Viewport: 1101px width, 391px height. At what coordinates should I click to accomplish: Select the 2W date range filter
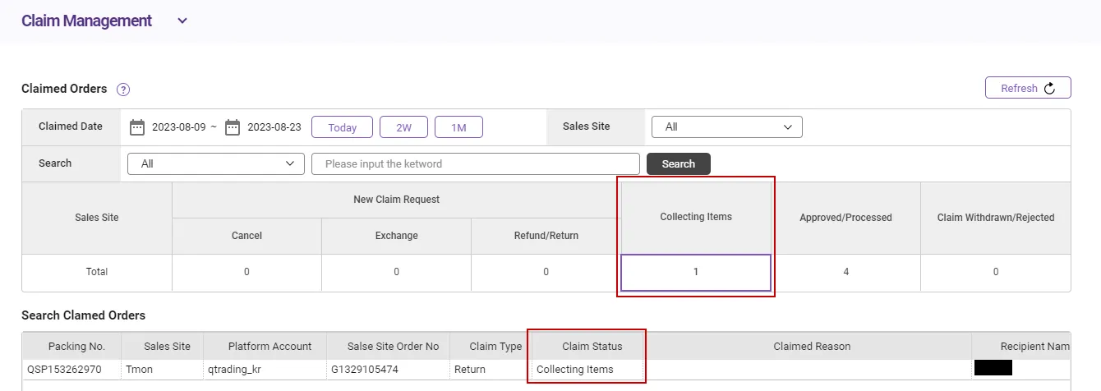coord(403,127)
